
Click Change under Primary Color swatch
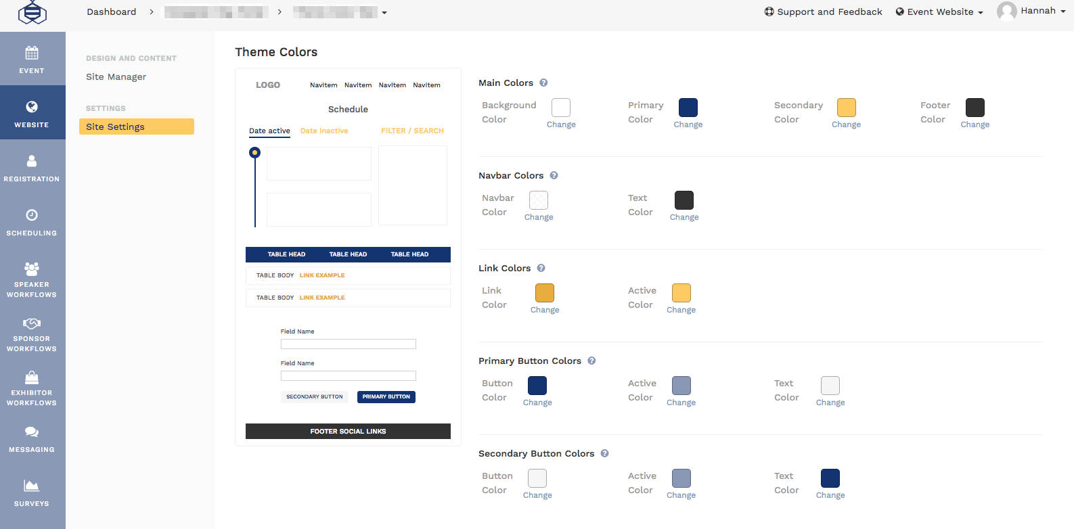688,124
